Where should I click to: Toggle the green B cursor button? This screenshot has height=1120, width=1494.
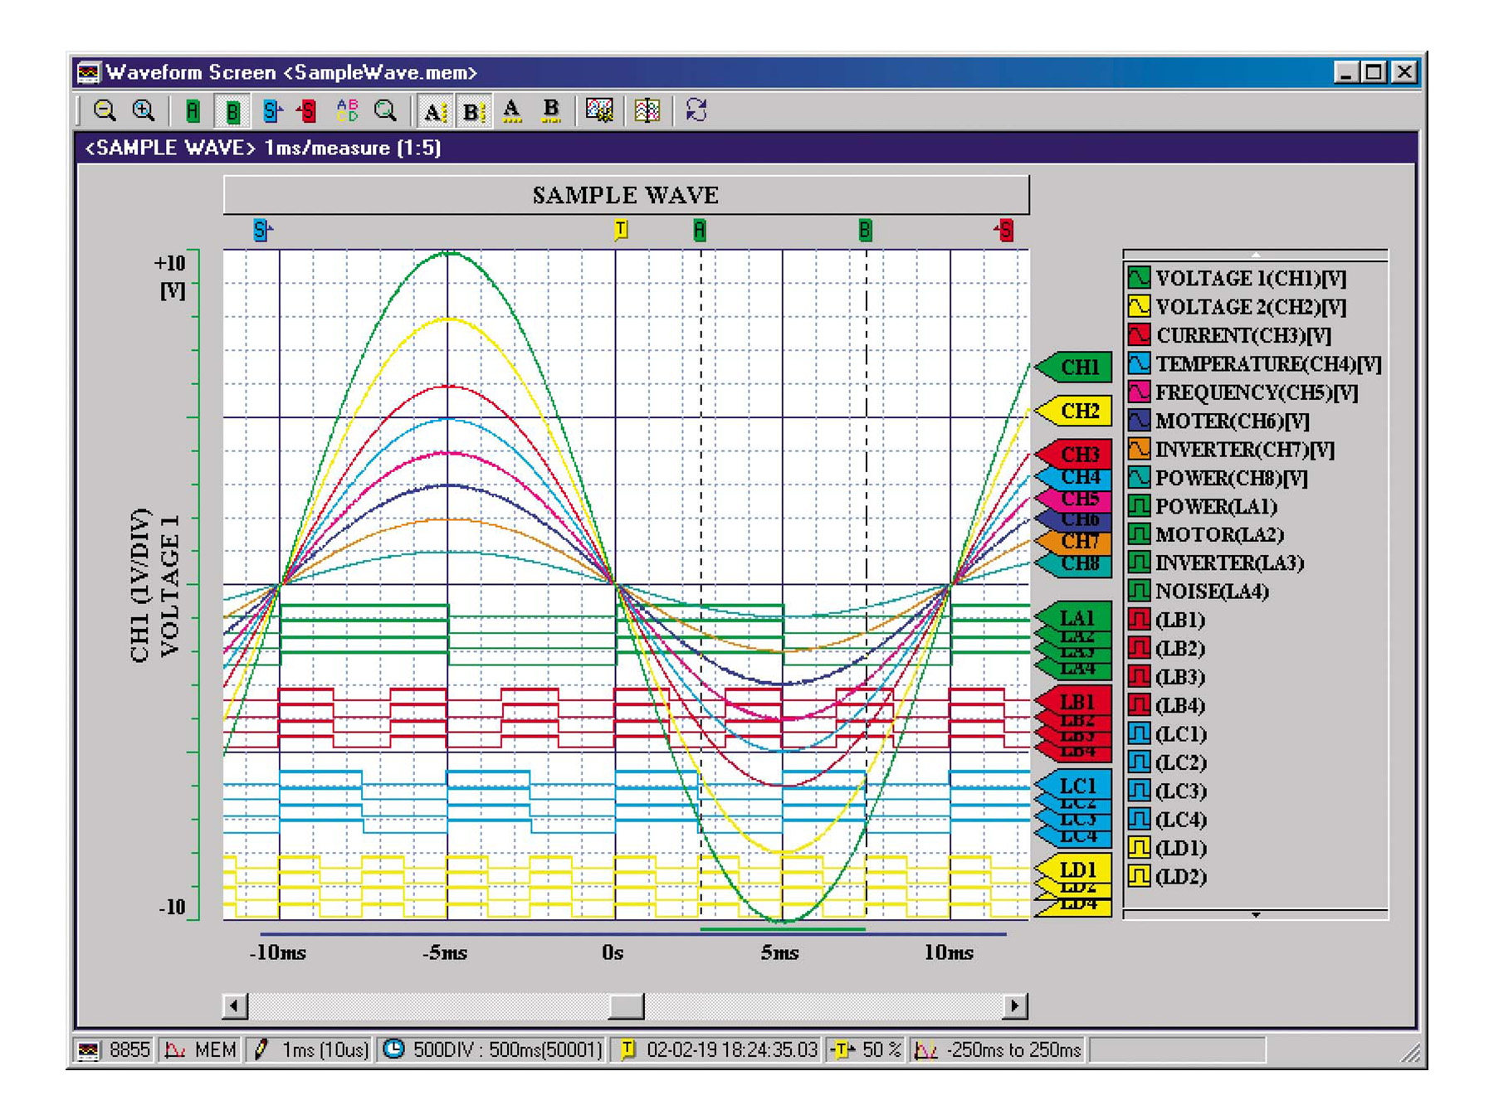(232, 110)
